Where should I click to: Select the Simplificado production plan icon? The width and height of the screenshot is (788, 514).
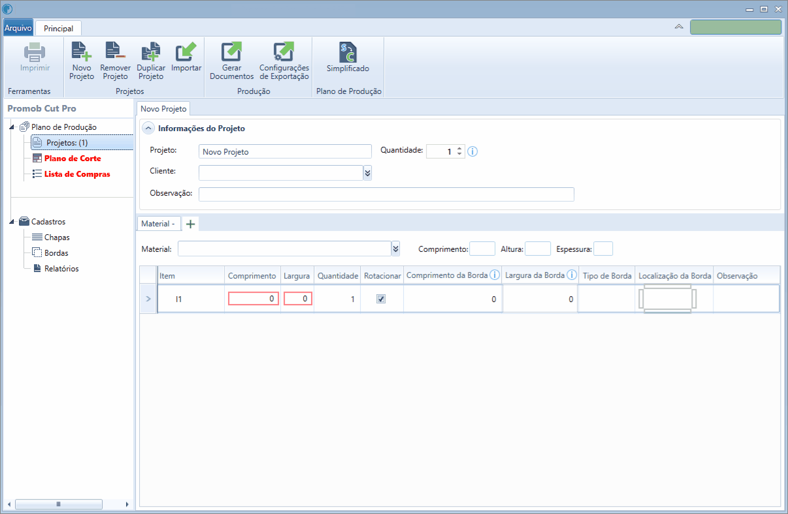click(348, 52)
